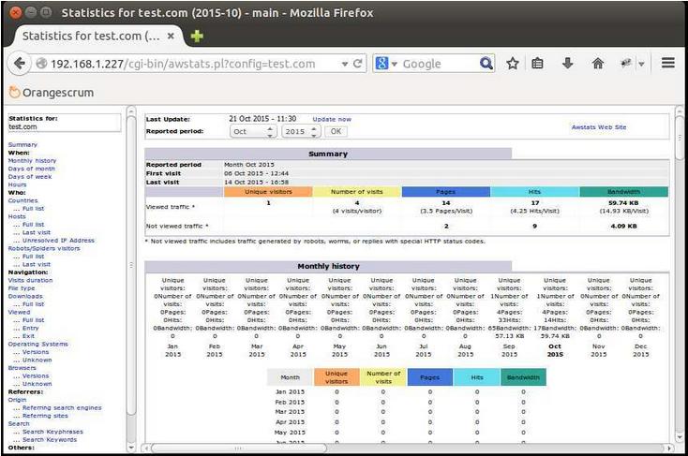The width and height of the screenshot is (688, 456).
Task: Click the horizontal scrollbar at the bottom
Action: click(238, 449)
